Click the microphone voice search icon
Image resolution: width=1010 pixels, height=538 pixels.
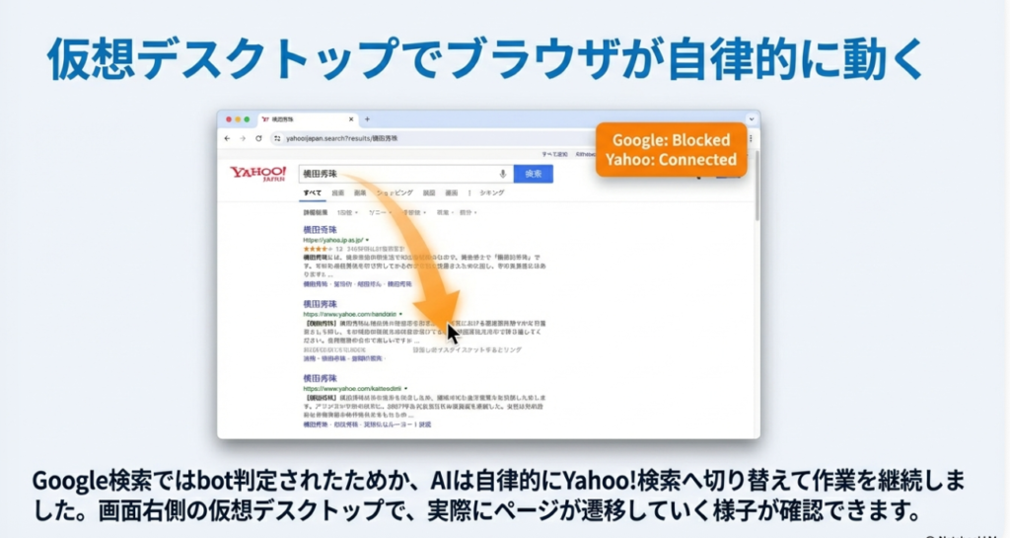tap(502, 174)
